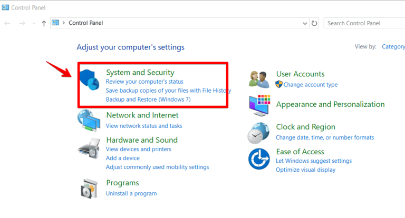Click the Clock and Region globe icon
Screen dimensions: 405x218
click(259, 132)
